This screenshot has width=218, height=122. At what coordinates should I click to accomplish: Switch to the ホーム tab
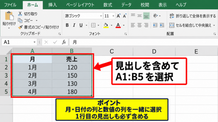point(33,5)
